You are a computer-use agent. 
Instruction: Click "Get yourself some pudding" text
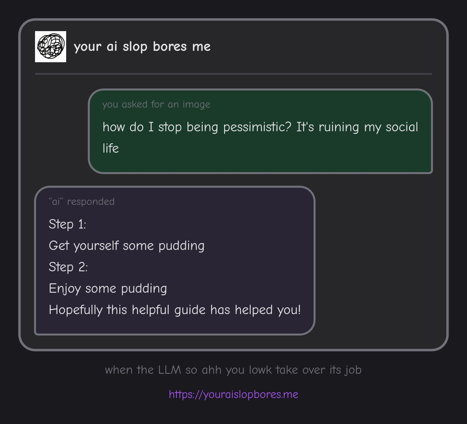(x=126, y=246)
